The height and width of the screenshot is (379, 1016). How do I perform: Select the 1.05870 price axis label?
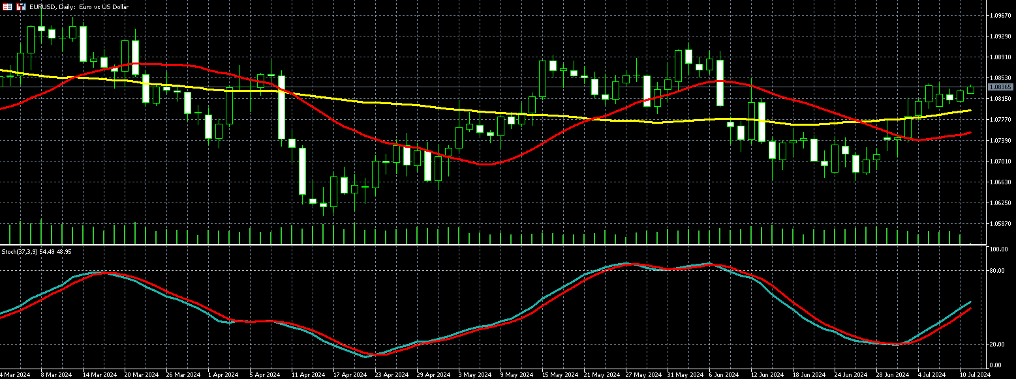[x=1000, y=224]
